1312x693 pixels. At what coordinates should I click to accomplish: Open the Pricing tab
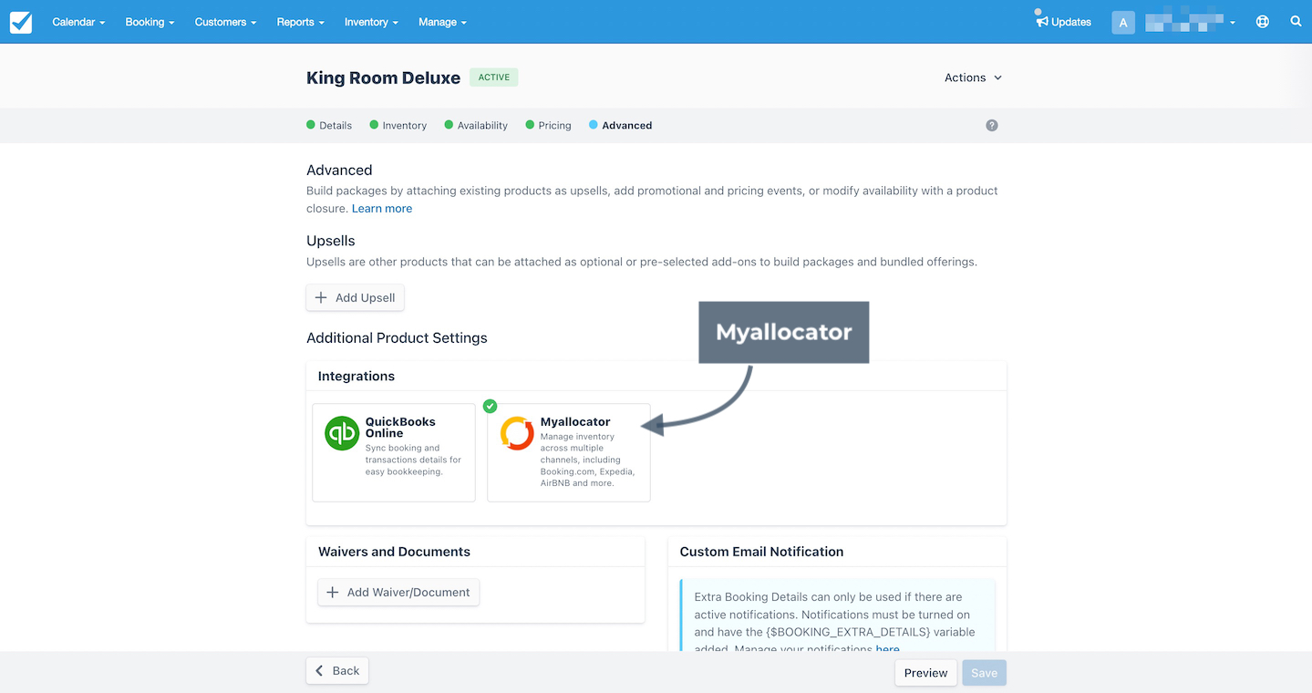[x=548, y=125]
